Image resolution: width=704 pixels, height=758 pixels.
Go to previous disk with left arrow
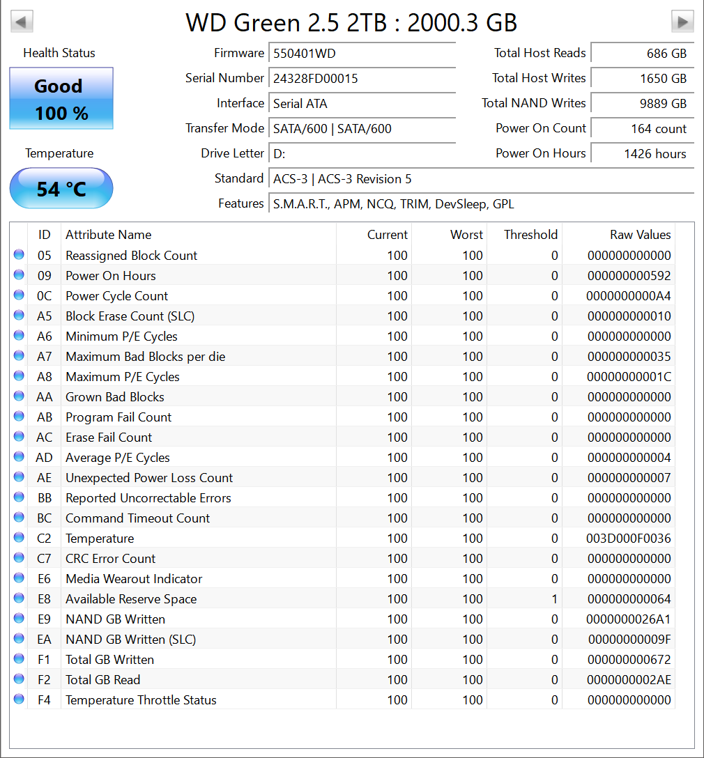coord(22,22)
